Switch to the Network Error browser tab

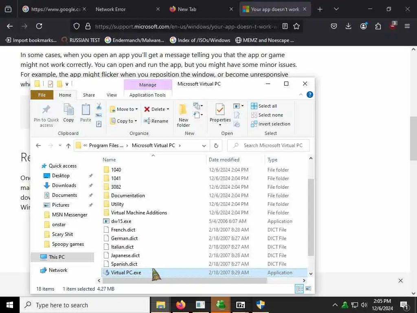[127, 9]
